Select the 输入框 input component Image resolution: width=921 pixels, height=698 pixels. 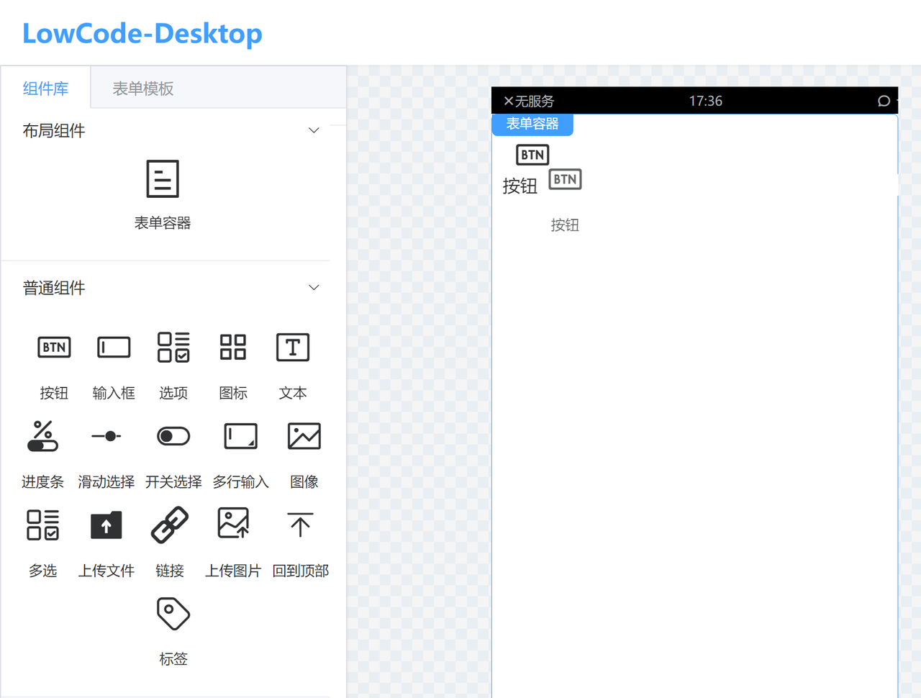pyautogui.click(x=114, y=363)
